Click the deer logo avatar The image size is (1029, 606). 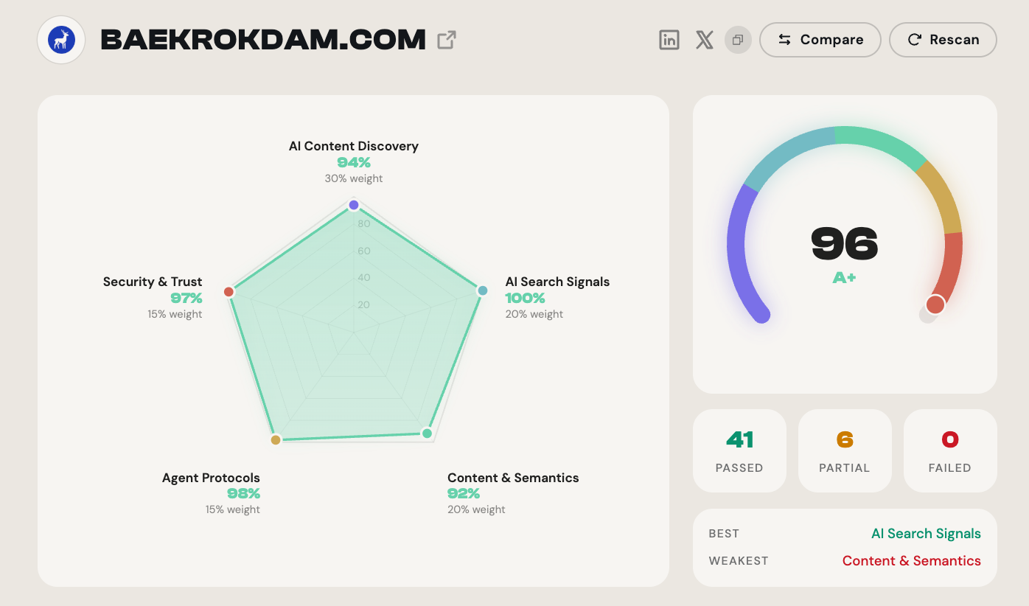[x=62, y=40]
